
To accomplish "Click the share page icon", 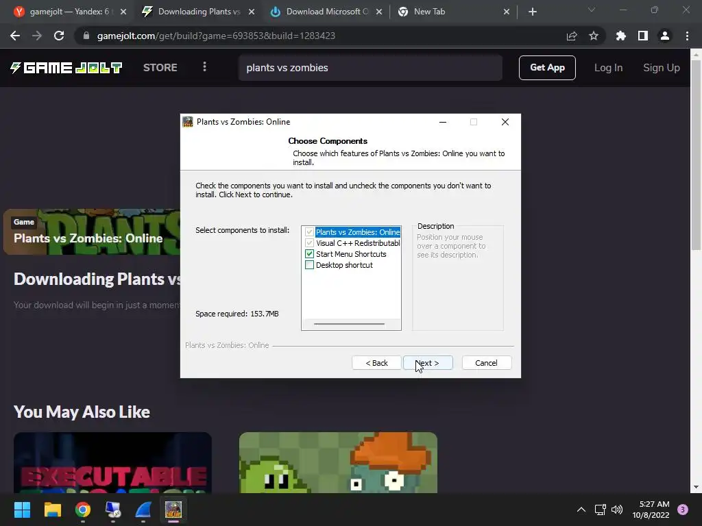I will tap(572, 36).
